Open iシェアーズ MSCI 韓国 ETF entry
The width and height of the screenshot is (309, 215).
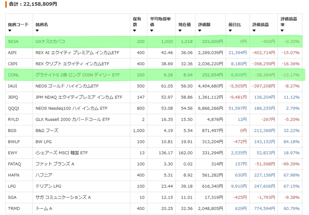[x=62, y=153]
